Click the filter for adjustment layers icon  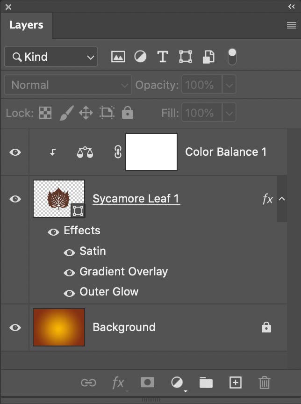click(x=140, y=56)
